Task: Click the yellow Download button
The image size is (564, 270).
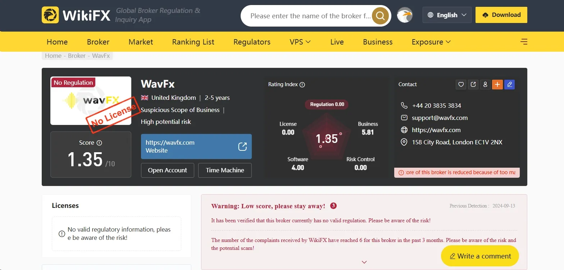Action: [x=501, y=15]
